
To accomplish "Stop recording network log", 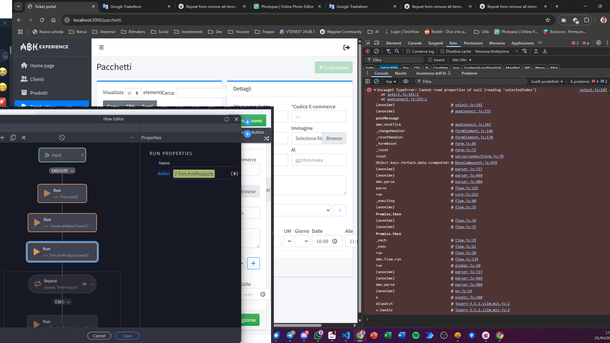I will (368, 51).
